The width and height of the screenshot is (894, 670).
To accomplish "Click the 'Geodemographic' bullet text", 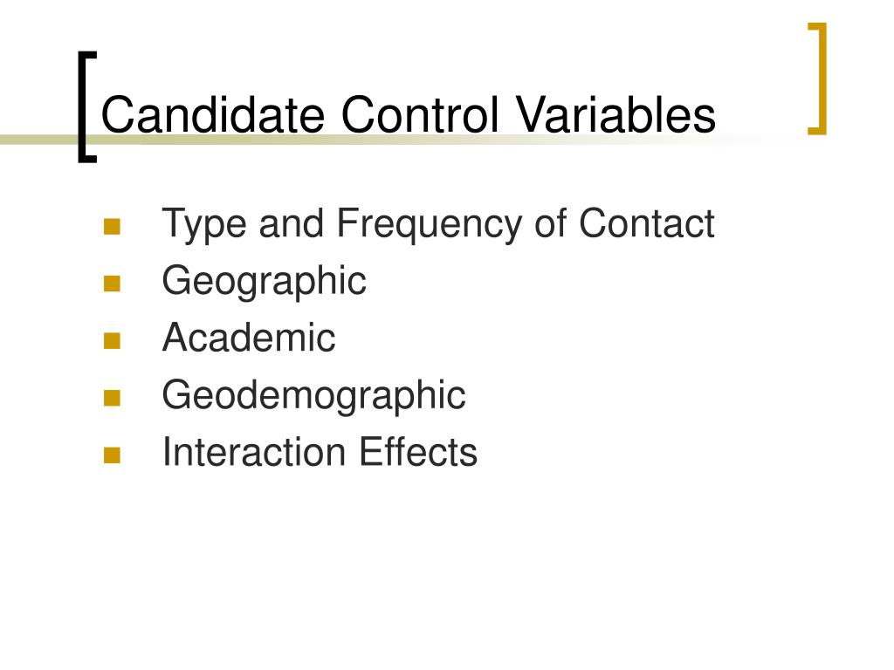I will pos(313,395).
